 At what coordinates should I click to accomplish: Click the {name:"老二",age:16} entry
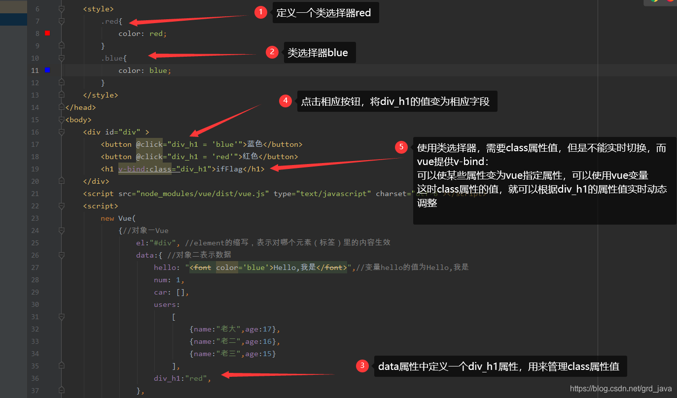(x=235, y=341)
